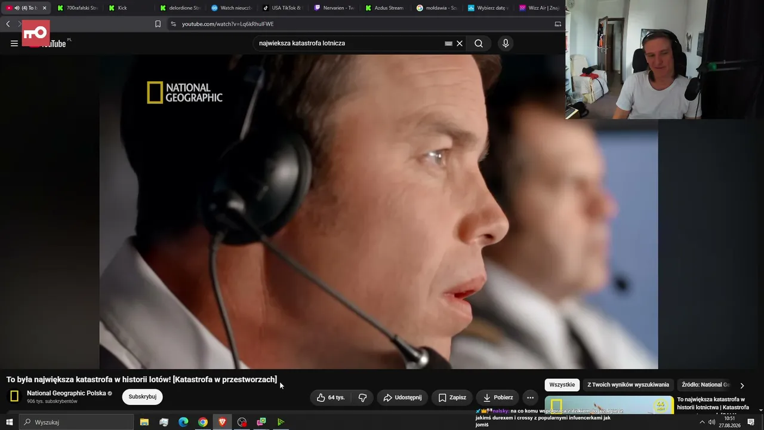The height and width of the screenshot is (430, 764).
Task: Open National Geographic Polska channel avatar
Action: click(x=15, y=396)
